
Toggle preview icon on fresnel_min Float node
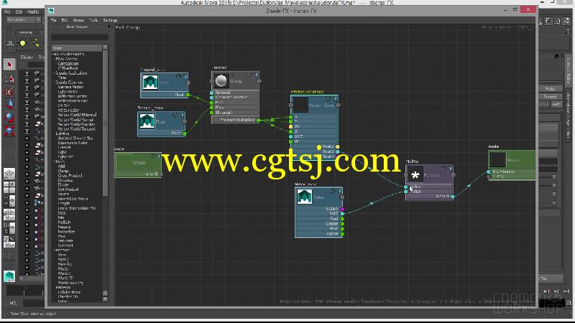(x=178, y=76)
